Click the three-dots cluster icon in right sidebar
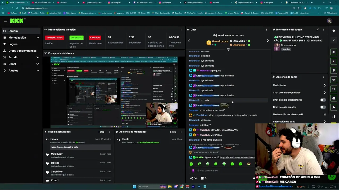Viewport: 339px width, 190px height. click(334, 117)
